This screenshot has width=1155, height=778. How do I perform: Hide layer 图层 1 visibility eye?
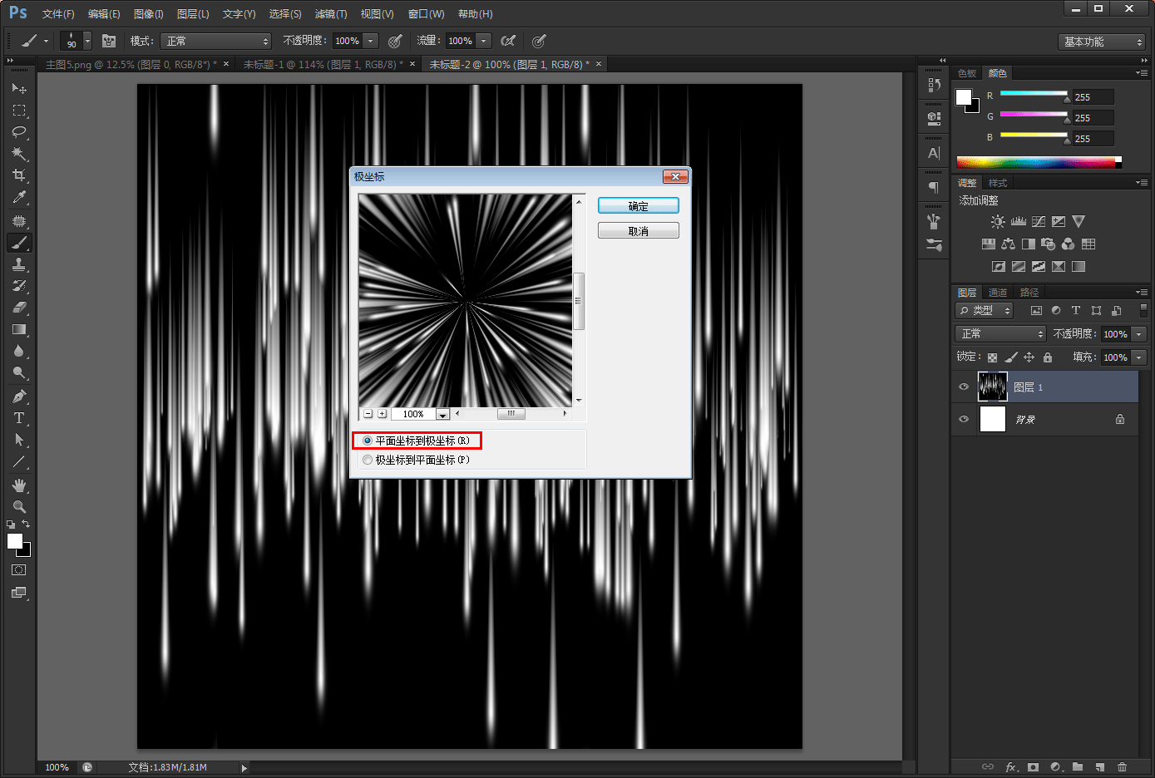964,387
